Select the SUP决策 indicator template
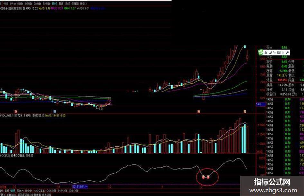The width and height of the screenshot is (304, 196). click(62, 191)
